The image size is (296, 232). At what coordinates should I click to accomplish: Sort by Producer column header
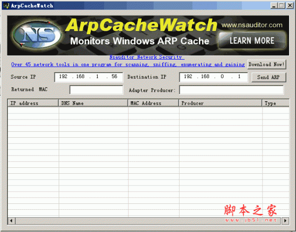coord(221,103)
